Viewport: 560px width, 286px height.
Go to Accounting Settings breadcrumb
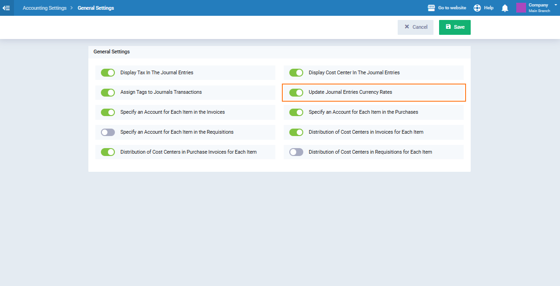click(x=45, y=8)
